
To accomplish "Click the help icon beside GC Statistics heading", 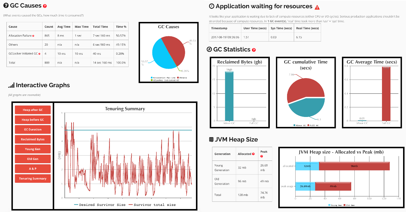I will pos(254,50).
